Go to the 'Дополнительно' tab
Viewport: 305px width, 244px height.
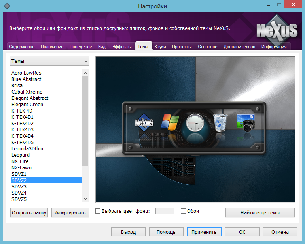pos(239,47)
